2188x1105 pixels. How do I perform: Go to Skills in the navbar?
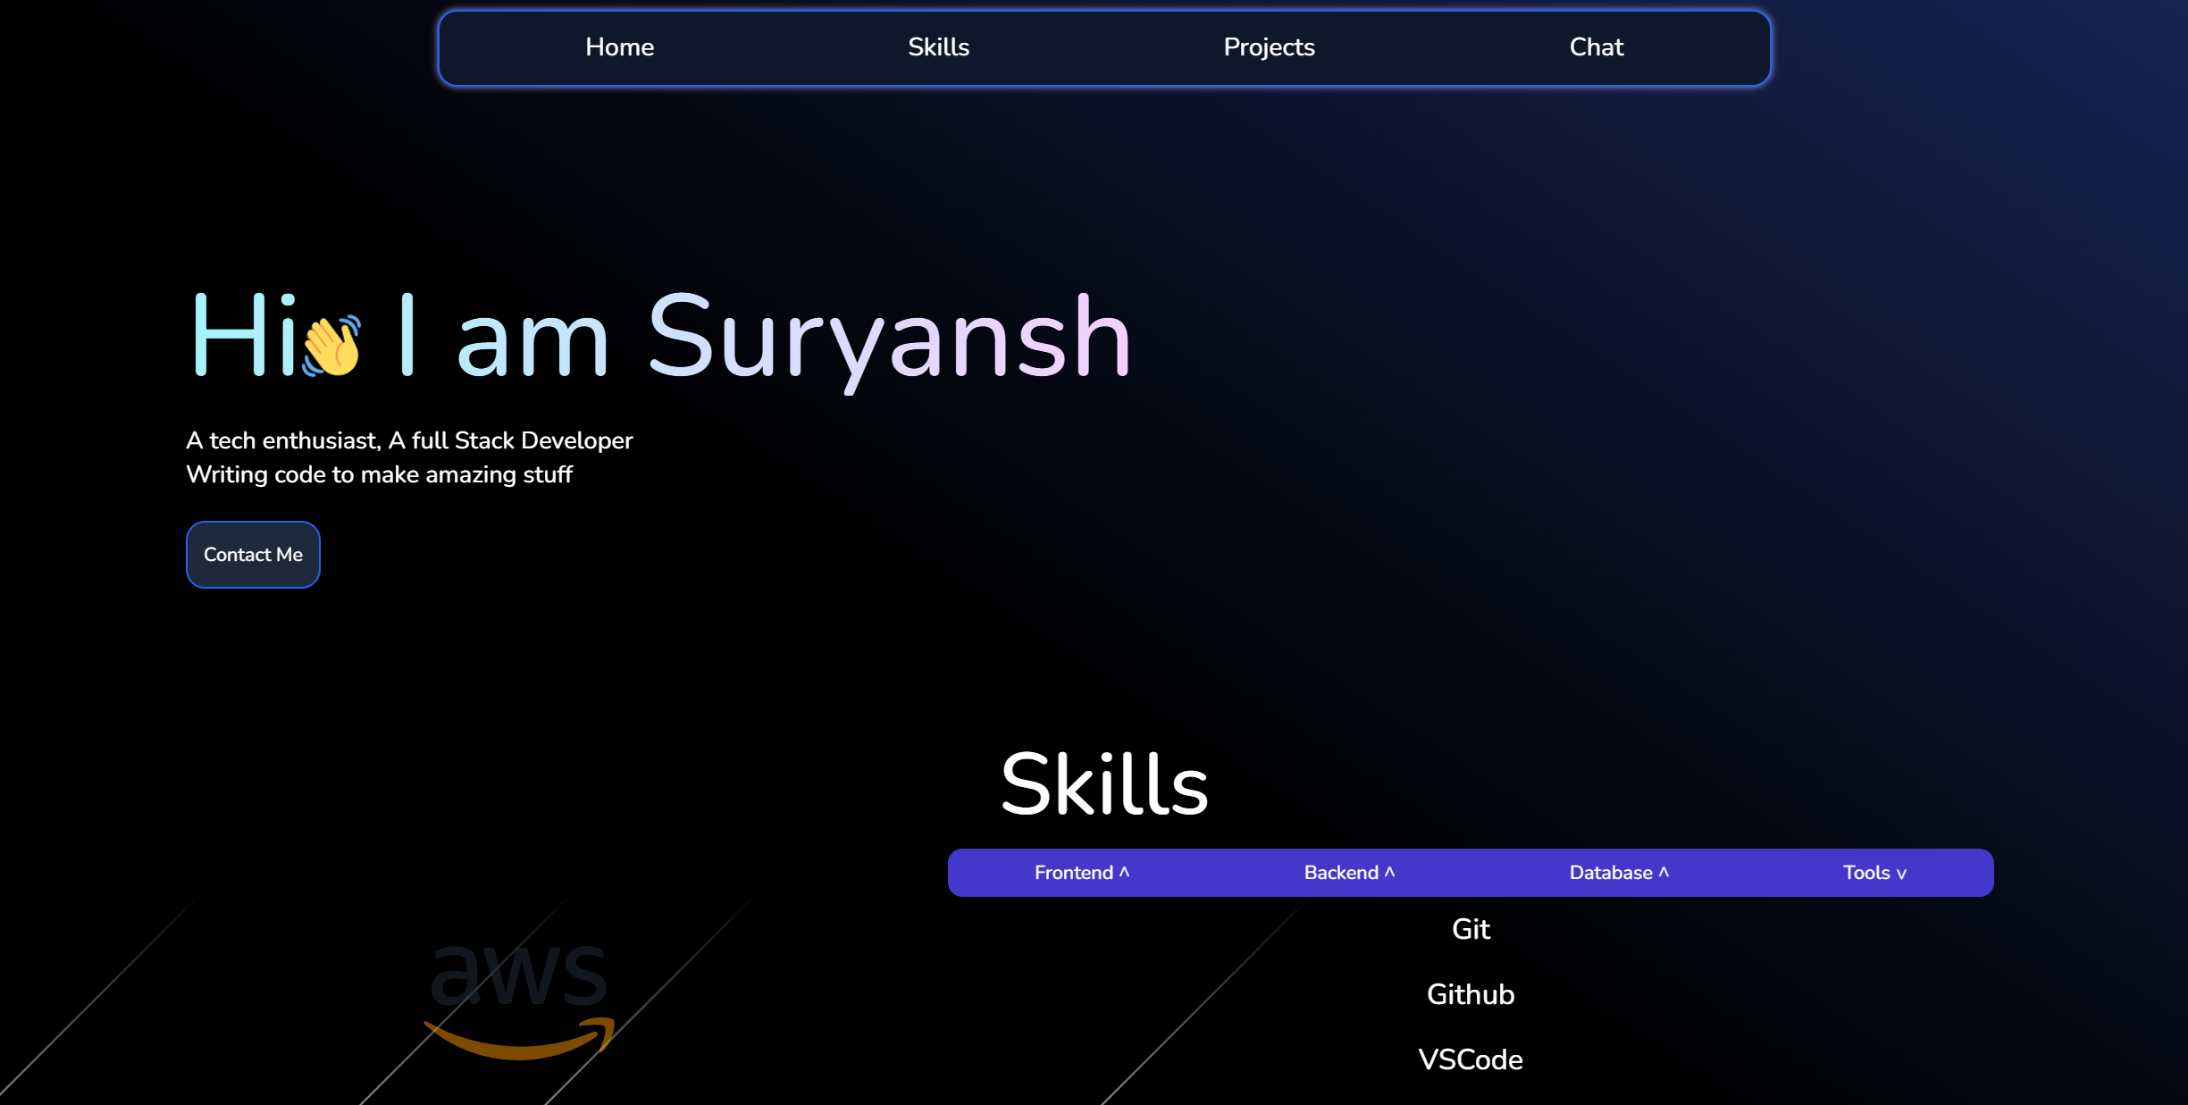938,47
